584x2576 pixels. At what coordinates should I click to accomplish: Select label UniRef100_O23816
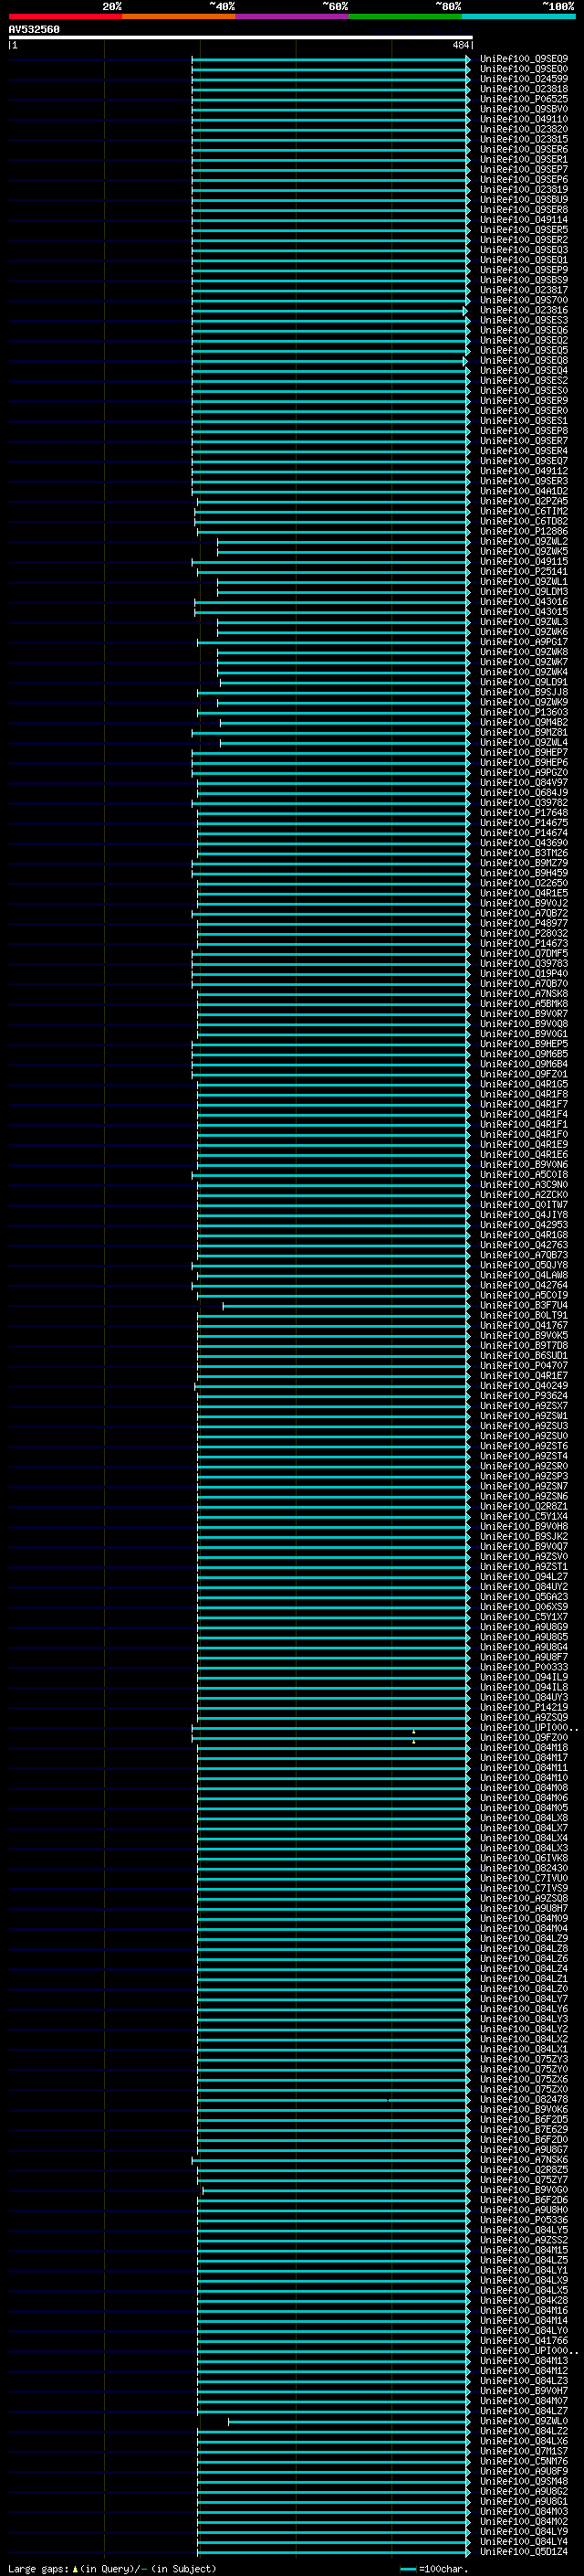click(524, 310)
